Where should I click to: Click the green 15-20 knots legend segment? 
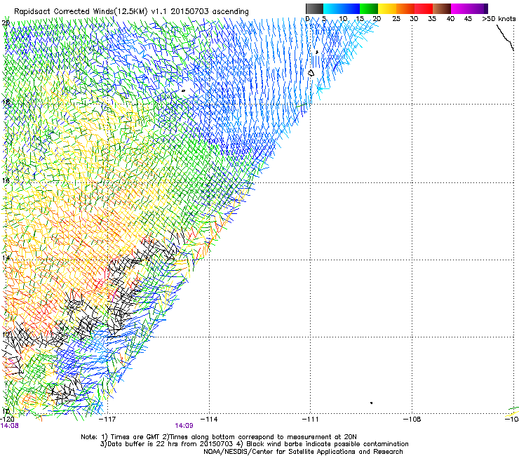(369, 8)
